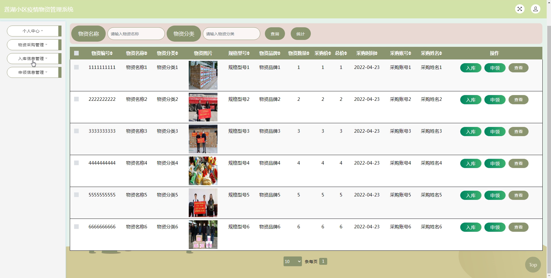This screenshot has width=551, height=278.
Task: Click 查看 for 物资名称5
Action: click(518, 195)
